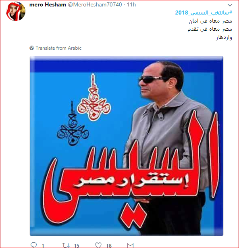Click the word وازدهار in the tweet
The height and width of the screenshot is (248, 239).
[x=224, y=38]
